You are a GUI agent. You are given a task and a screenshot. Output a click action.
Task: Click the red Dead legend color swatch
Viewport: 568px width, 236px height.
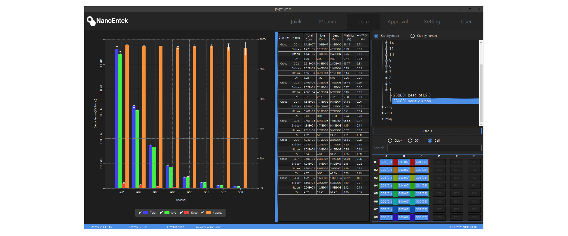[187, 212]
